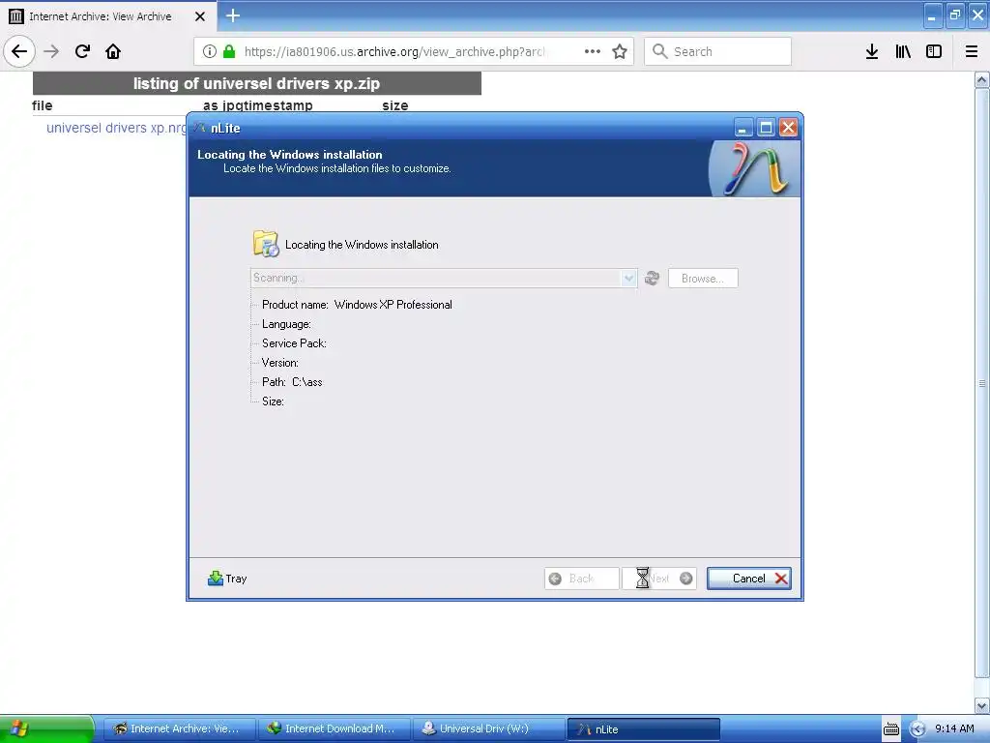The height and width of the screenshot is (743, 990).
Task: Expand hidden system tray icons arrow
Action: [917, 729]
